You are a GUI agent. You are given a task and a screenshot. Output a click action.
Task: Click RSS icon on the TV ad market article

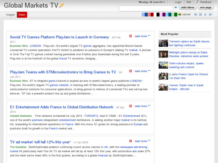[x=130, y=141]
